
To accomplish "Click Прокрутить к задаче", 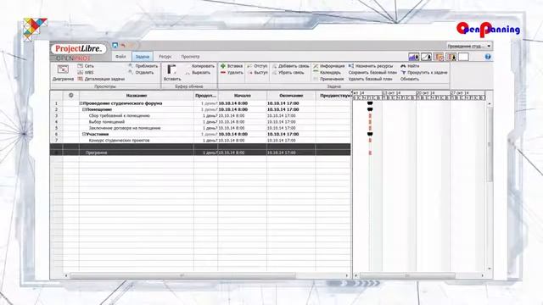I will (x=424, y=72).
